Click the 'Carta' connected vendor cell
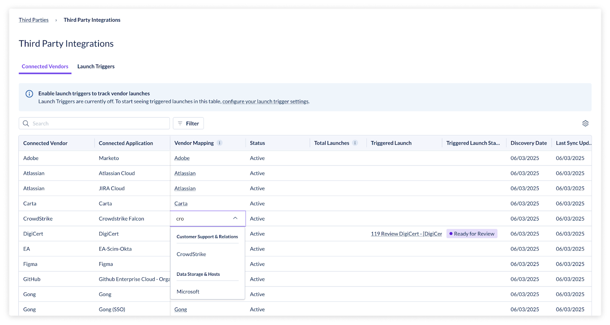 point(30,204)
